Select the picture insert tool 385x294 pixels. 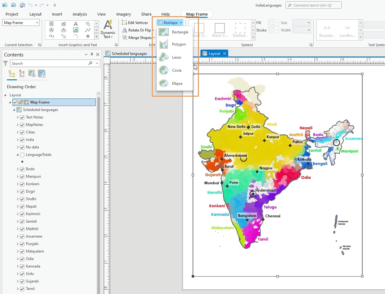click(75, 30)
